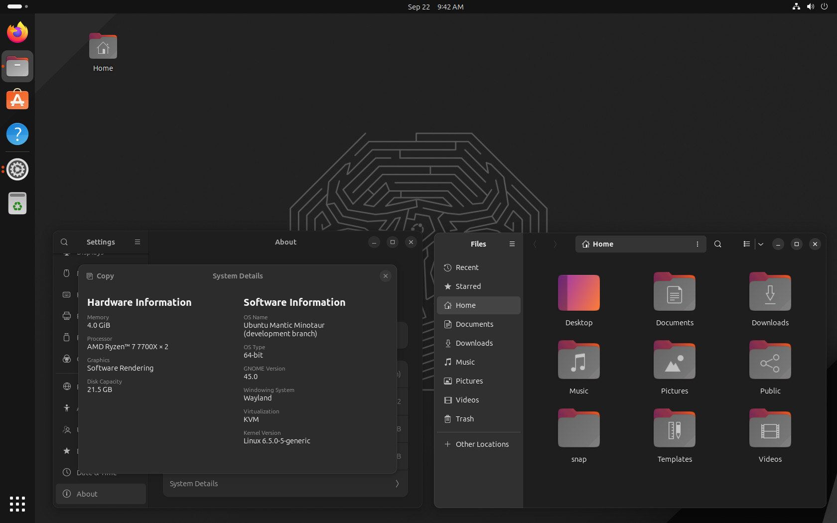Select Music in Files sidebar
The image size is (837, 523).
479,362
